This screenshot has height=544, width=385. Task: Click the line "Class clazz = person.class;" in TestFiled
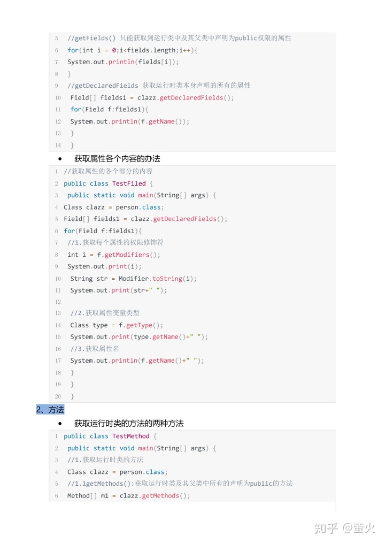click(x=114, y=208)
